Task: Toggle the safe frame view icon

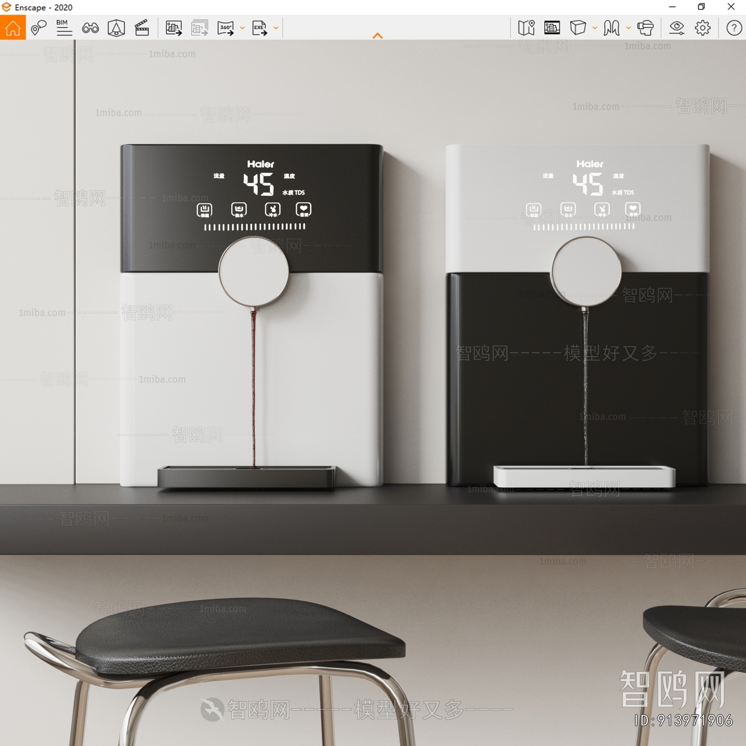Action: pos(552,28)
